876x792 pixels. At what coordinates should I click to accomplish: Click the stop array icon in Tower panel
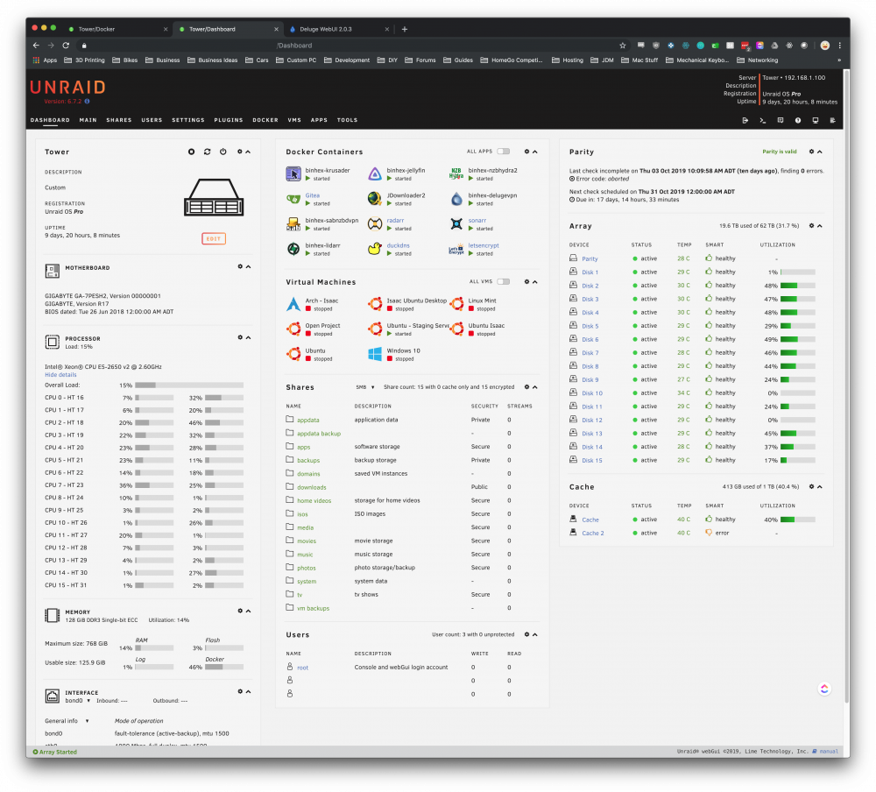191,152
